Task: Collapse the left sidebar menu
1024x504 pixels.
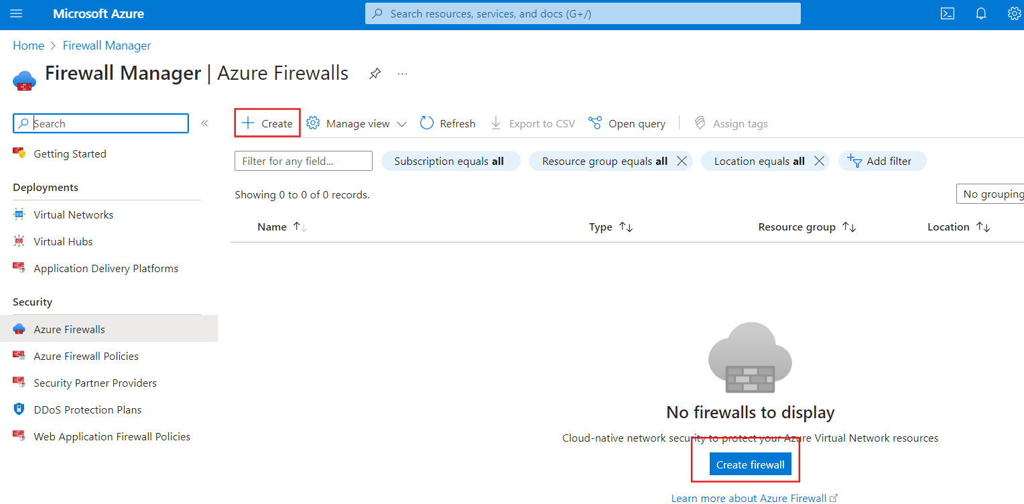Action: point(204,123)
